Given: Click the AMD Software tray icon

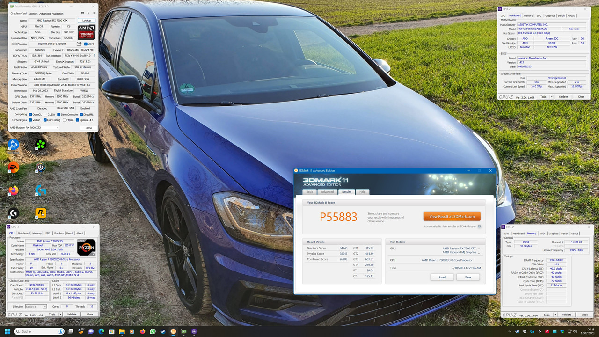Looking at the screenshot, I should tap(547, 331).
